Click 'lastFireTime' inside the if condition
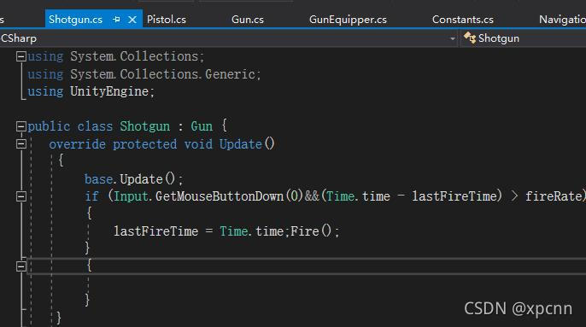586x327 pixels. [454, 196]
